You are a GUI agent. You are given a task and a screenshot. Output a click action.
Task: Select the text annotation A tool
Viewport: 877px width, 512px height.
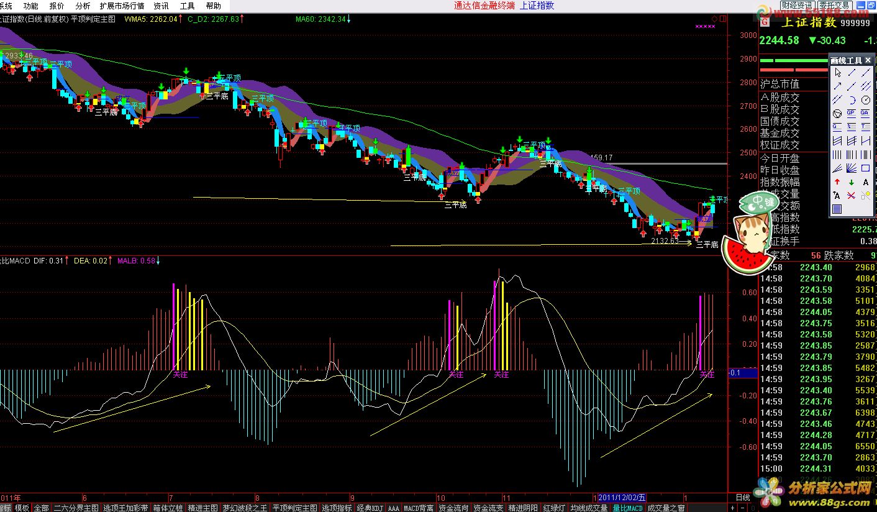(865, 181)
